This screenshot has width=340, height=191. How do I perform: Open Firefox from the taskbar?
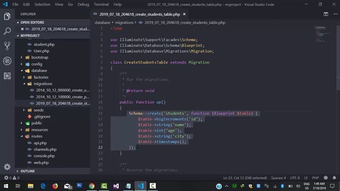point(55,186)
